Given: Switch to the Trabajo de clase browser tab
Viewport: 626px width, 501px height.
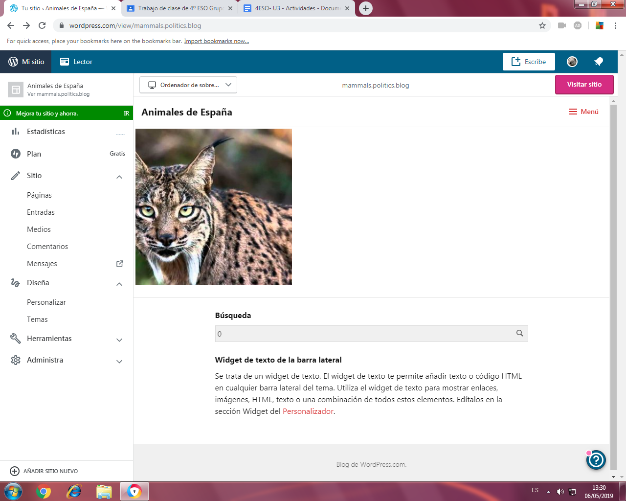Looking at the screenshot, I should (179, 8).
